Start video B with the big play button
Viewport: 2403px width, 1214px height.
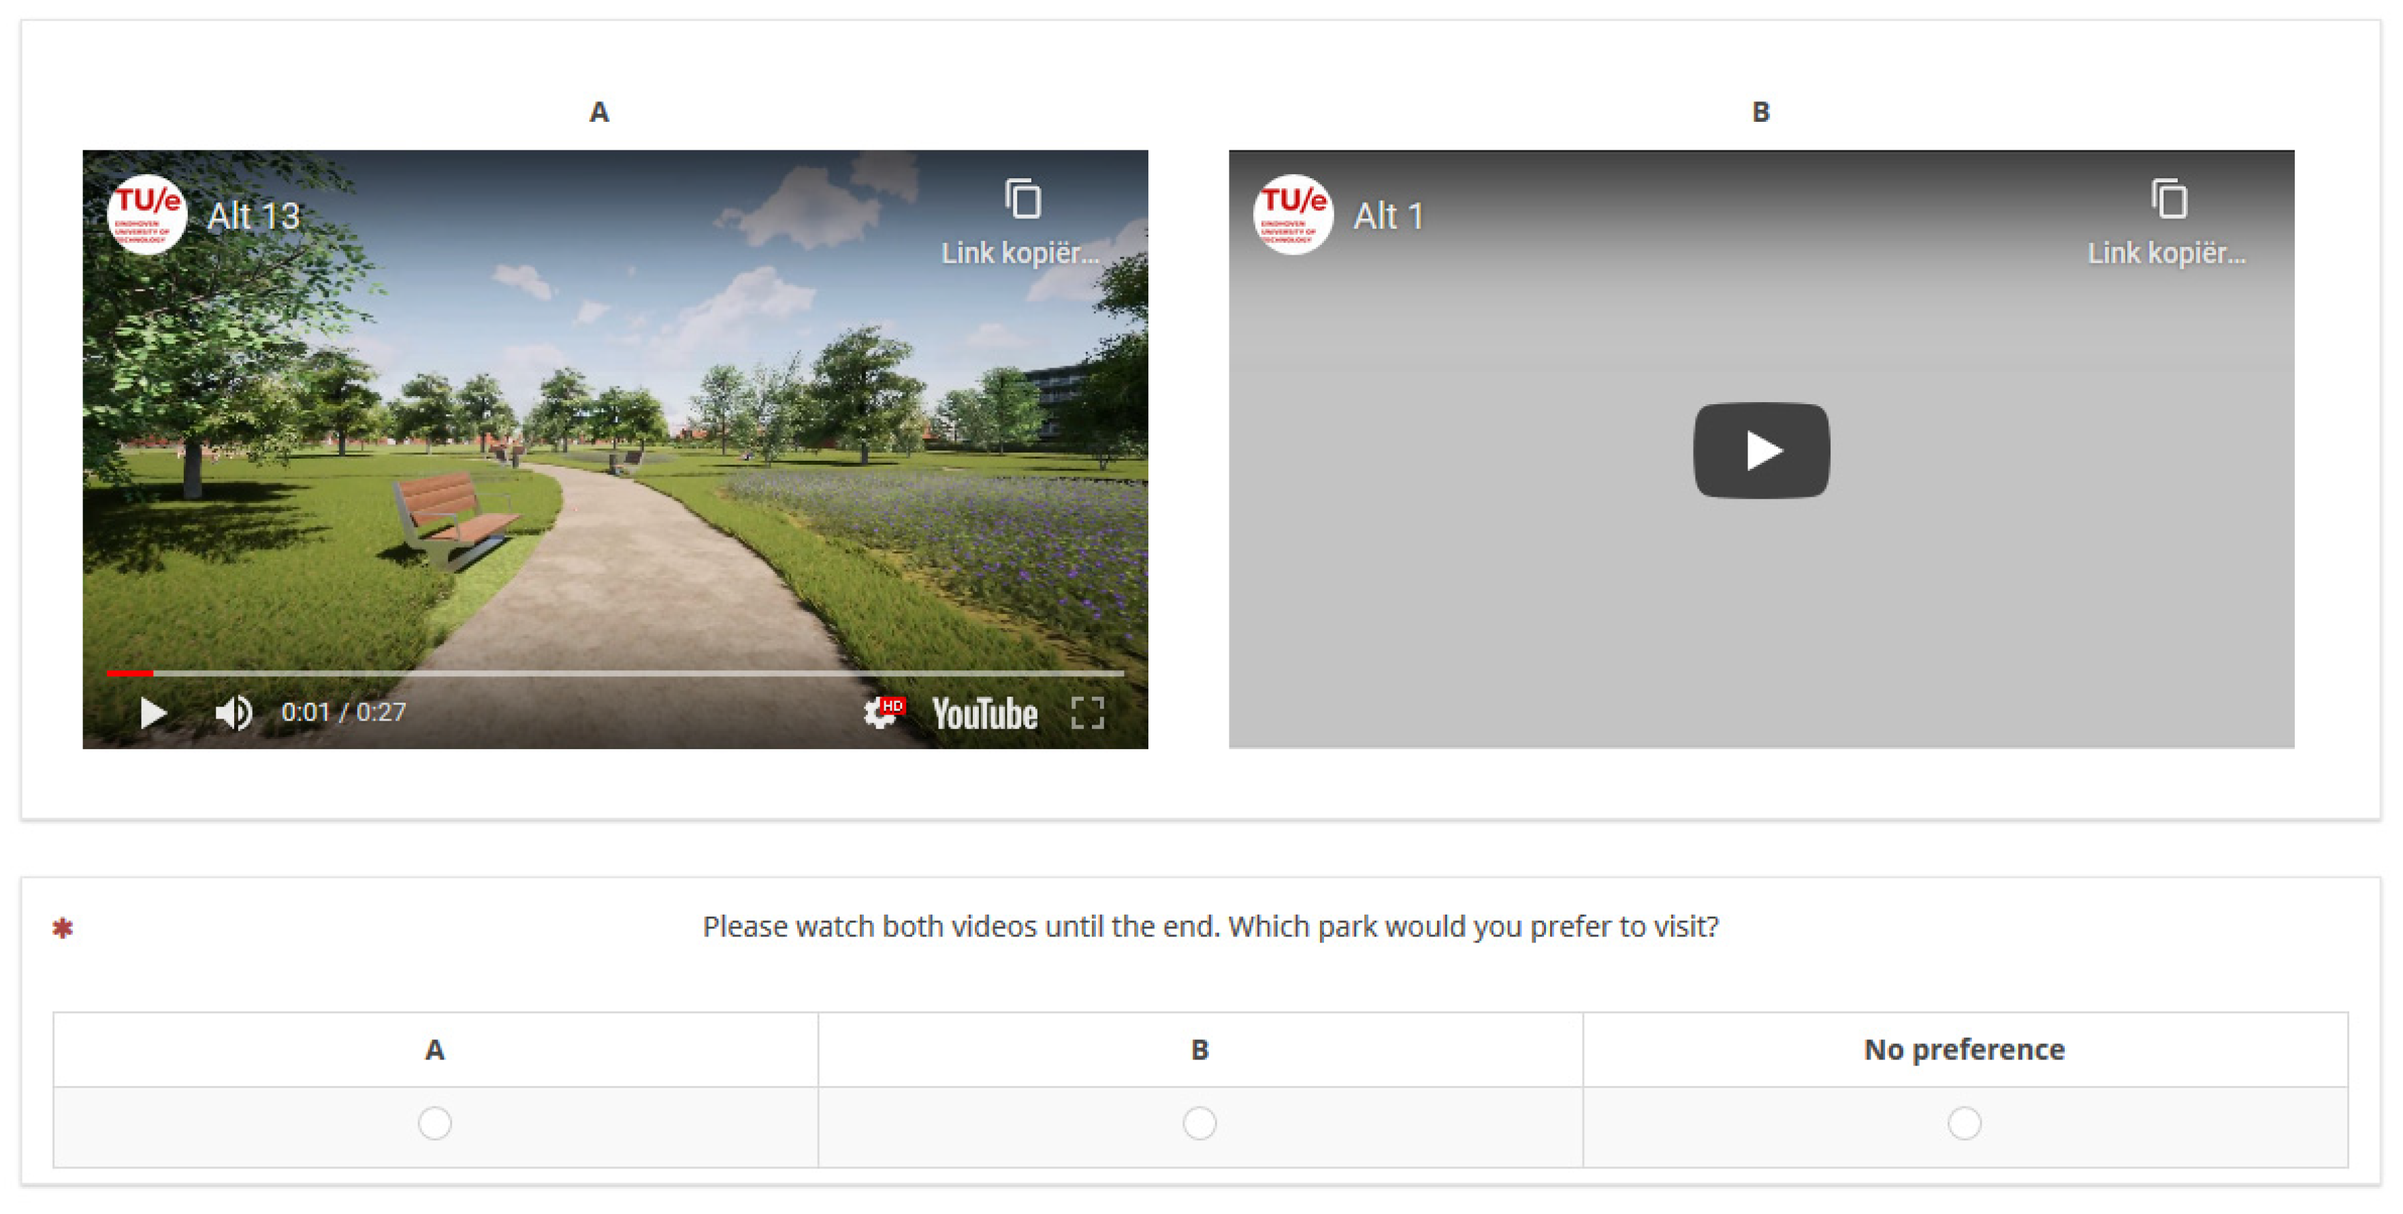1760,450
